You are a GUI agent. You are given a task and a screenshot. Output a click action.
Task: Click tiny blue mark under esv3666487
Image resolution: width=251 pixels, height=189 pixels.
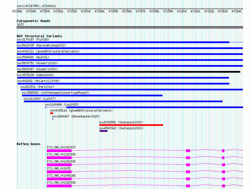(53, 119)
